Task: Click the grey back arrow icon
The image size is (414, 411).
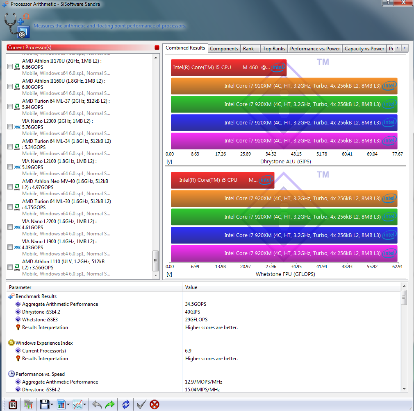Action: (x=97, y=404)
